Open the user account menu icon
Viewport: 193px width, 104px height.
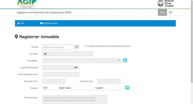(x=171, y=12)
